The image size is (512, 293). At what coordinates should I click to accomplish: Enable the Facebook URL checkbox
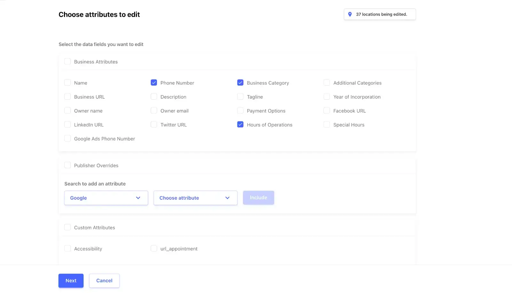[x=327, y=110]
